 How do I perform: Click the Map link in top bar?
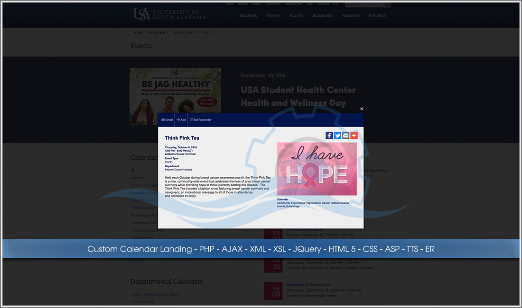309,4
